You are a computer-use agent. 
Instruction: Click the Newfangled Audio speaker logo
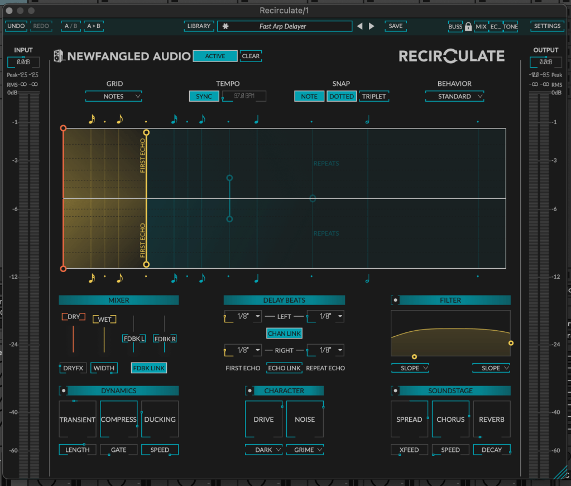pos(59,56)
